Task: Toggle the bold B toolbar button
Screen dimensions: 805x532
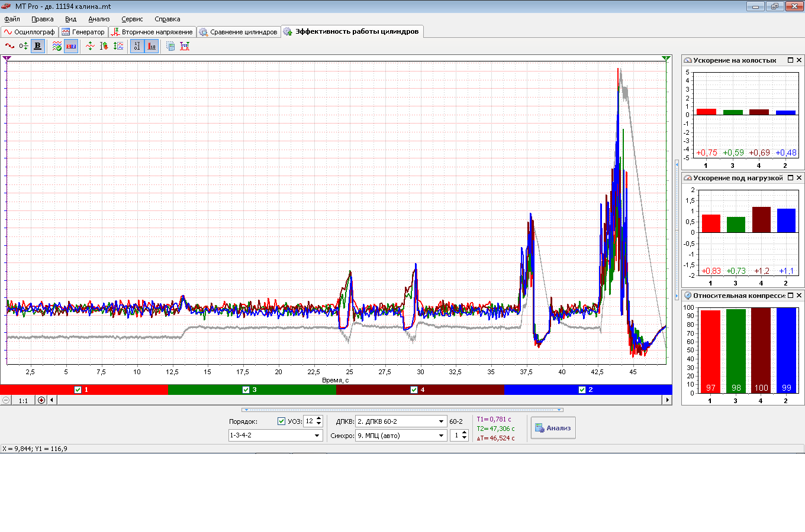Action: (x=37, y=46)
